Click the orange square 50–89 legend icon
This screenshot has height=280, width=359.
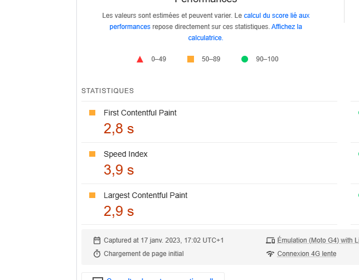[191, 59]
